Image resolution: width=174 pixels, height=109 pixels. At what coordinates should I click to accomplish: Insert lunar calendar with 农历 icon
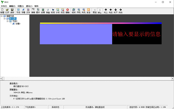point(63,11)
